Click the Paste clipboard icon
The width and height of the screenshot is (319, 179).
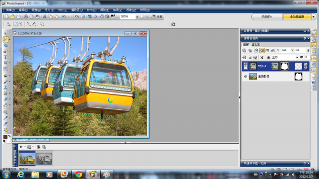56,16
